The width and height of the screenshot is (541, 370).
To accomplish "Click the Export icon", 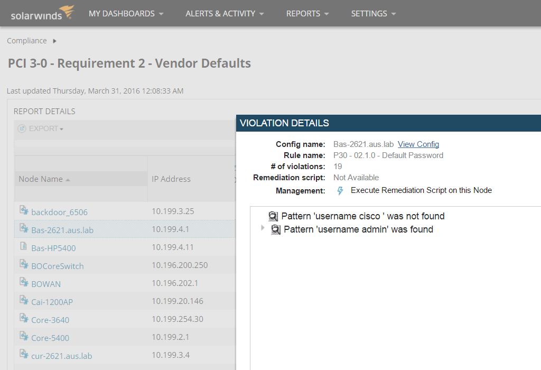I will [x=22, y=129].
